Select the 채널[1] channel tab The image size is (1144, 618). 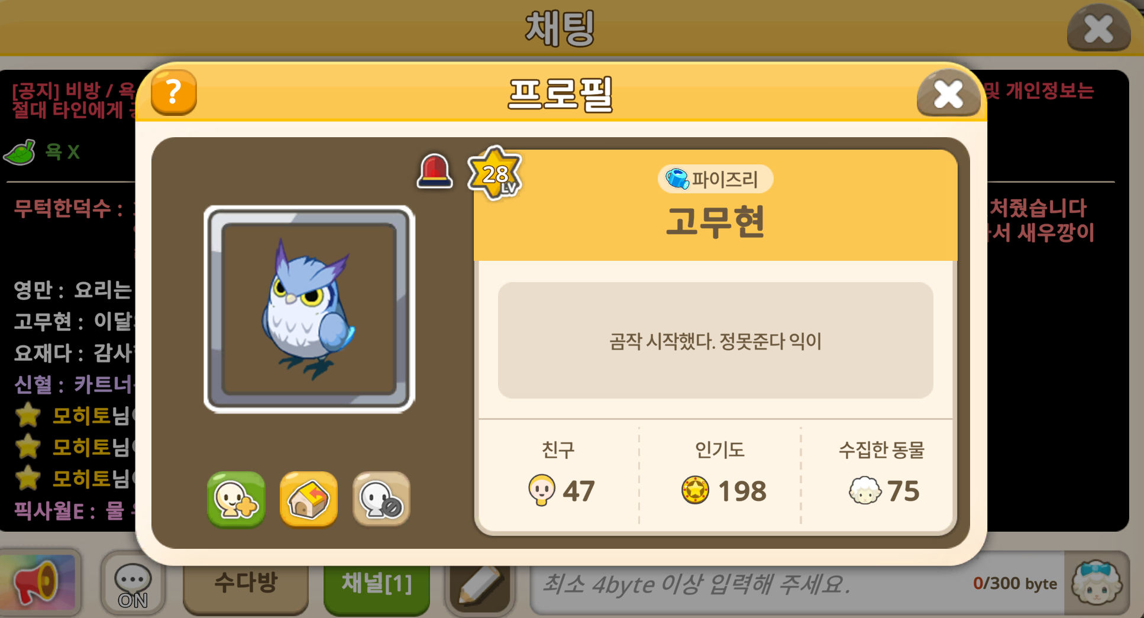[x=377, y=585]
